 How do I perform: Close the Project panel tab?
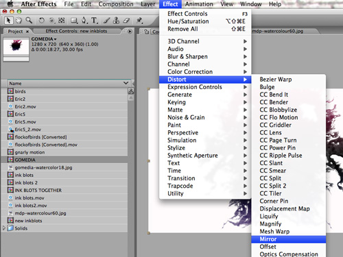point(27,32)
